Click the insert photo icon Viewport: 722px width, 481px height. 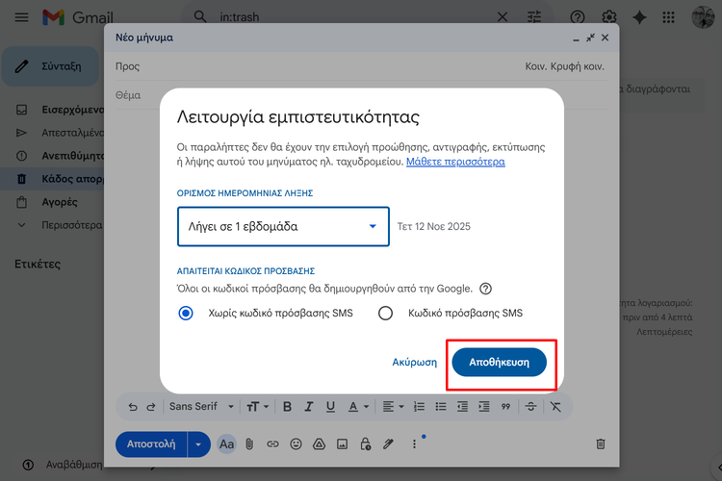coord(342,444)
